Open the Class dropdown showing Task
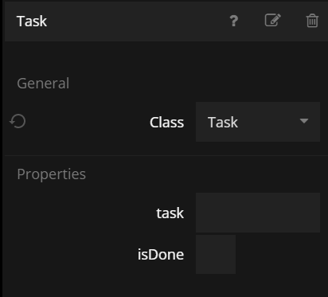Screen dimensions: 328x297 [x=258, y=122]
